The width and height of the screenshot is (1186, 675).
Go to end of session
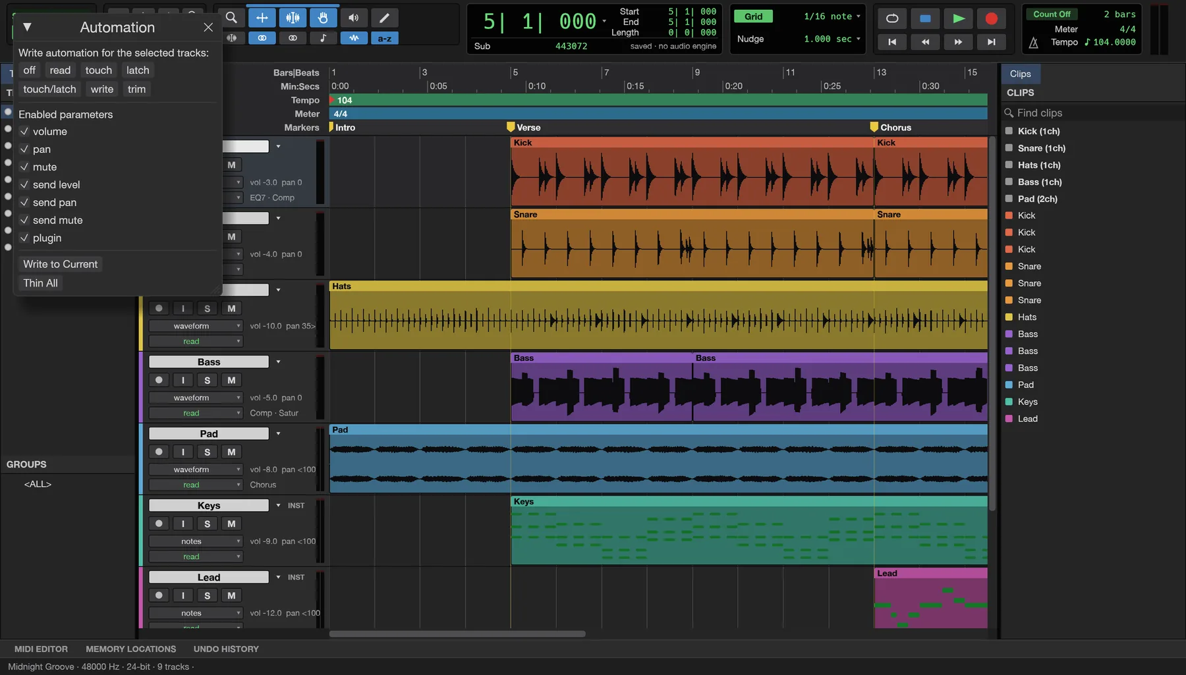point(991,42)
